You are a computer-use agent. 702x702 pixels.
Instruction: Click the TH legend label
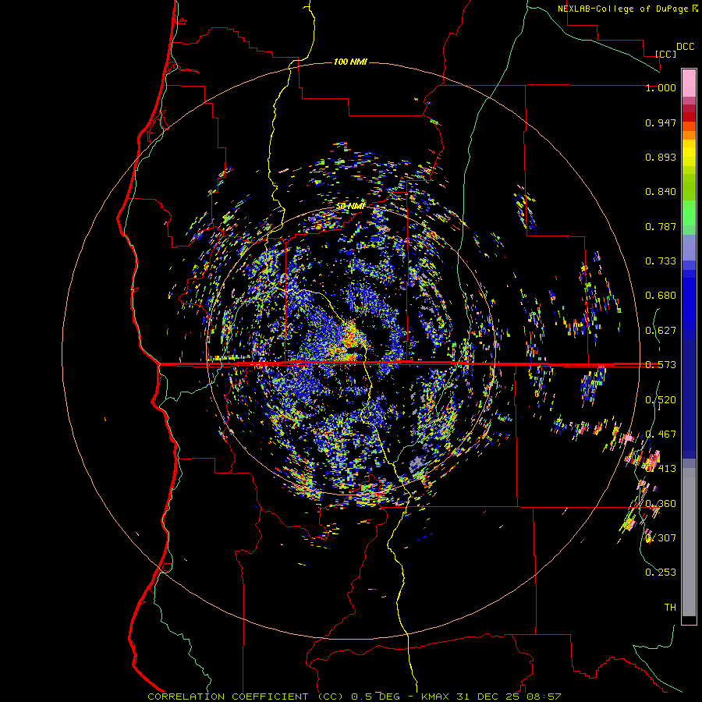pyautogui.click(x=670, y=607)
